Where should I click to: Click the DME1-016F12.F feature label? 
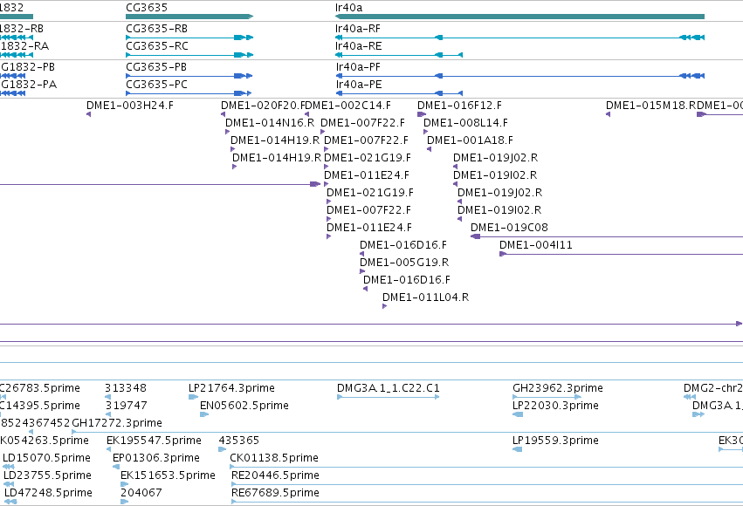[x=459, y=105]
